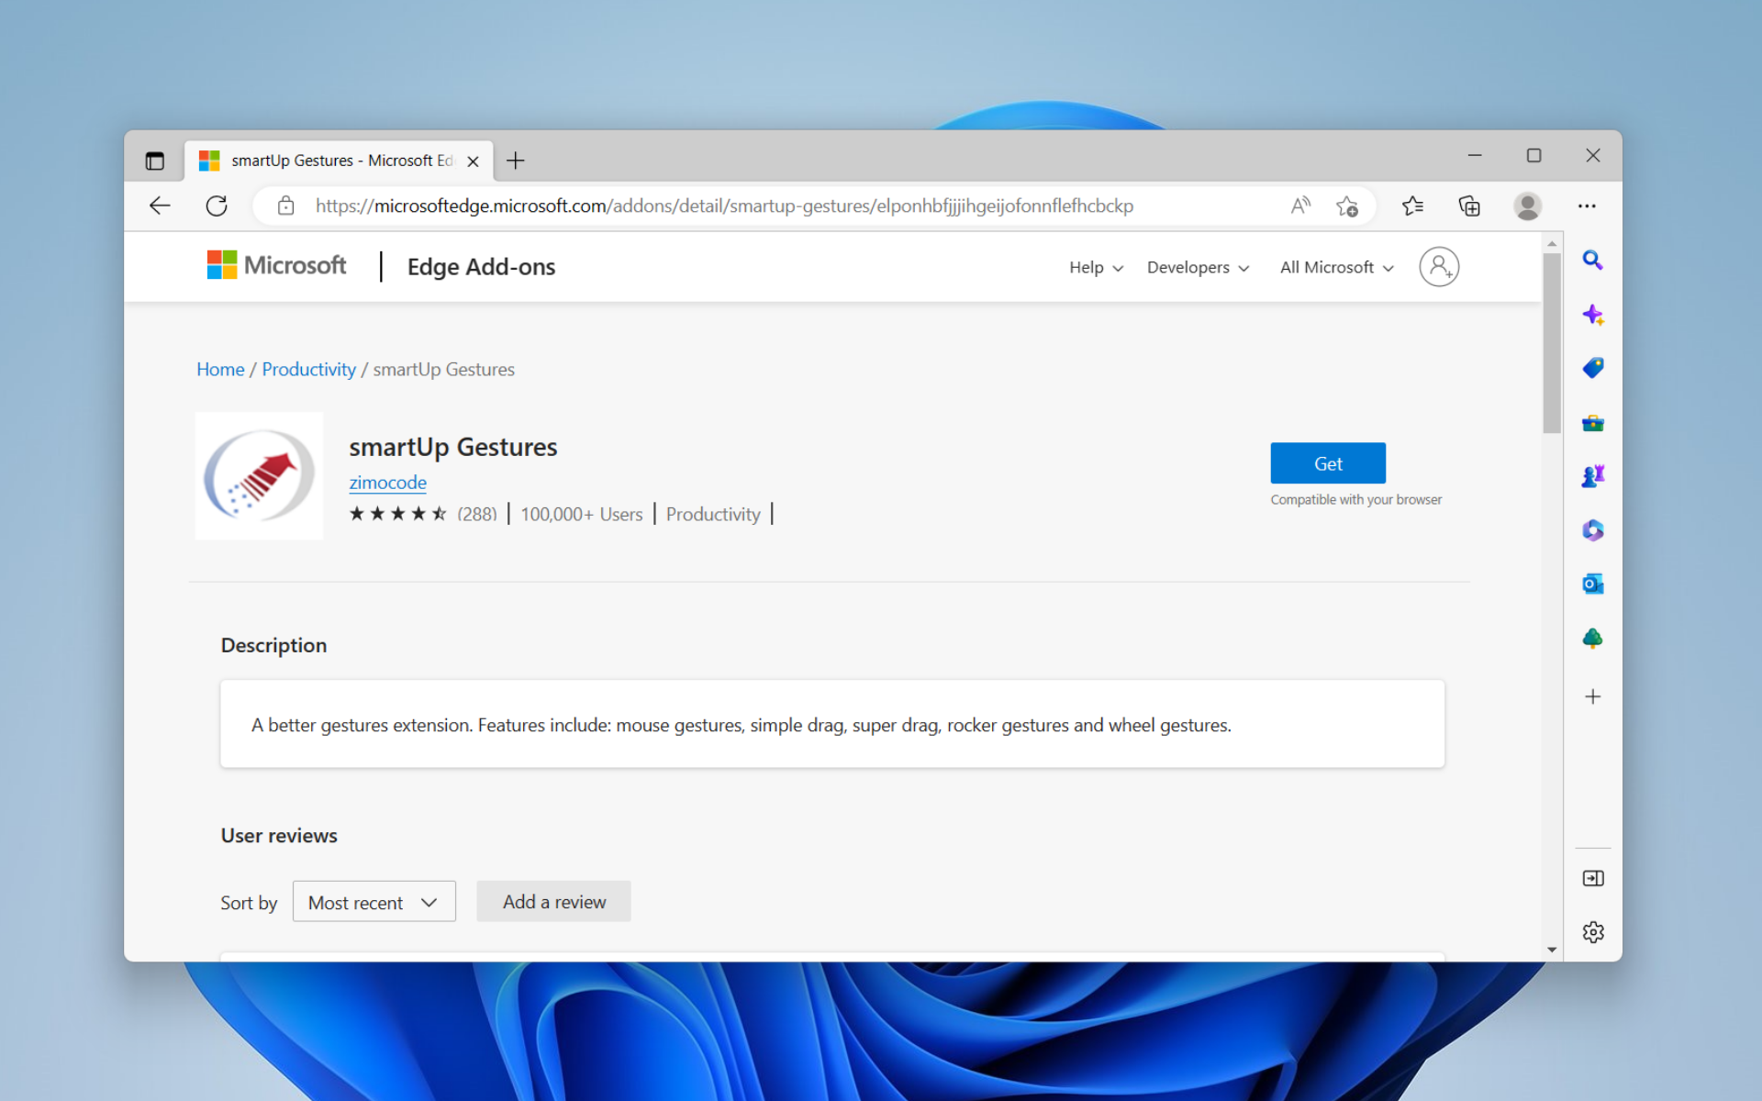Expand the All Microsoft dropdown
Viewport: 1762px width, 1101px height.
(1337, 267)
